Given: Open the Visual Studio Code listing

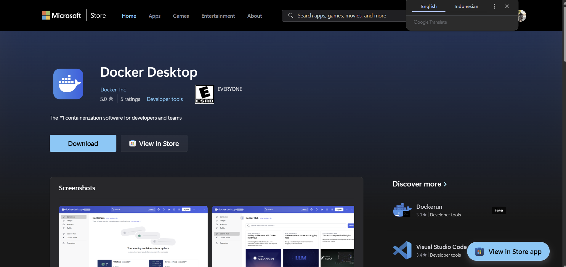Looking at the screenshot, I should 441,247.
